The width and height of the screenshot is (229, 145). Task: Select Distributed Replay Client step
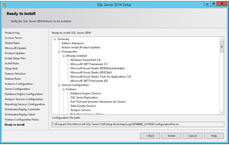click(x=20, y=115)
